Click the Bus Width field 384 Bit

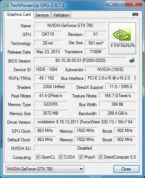(118, 104)
